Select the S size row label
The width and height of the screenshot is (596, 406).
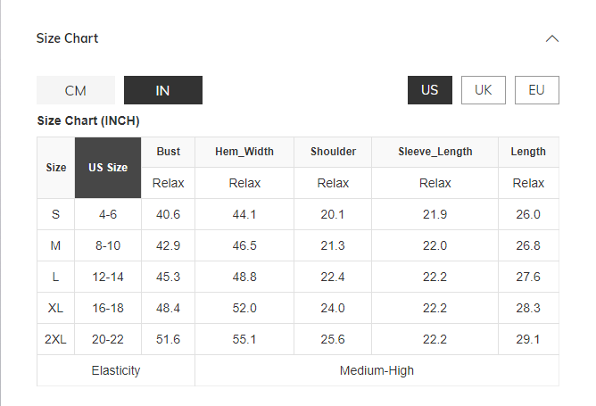click(x=56, y=214)
